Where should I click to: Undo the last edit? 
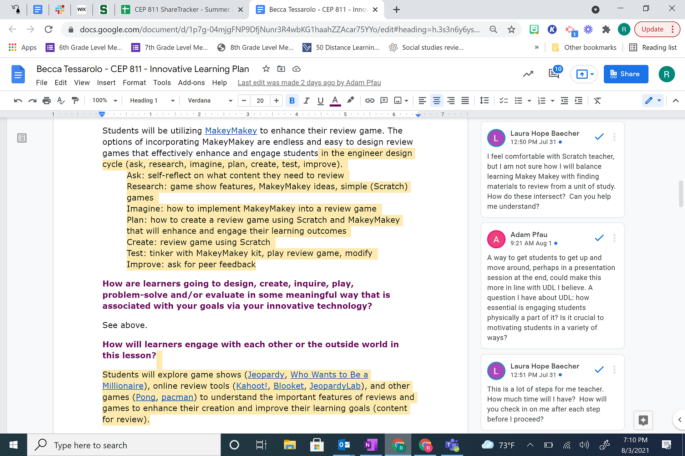point(18,101)
